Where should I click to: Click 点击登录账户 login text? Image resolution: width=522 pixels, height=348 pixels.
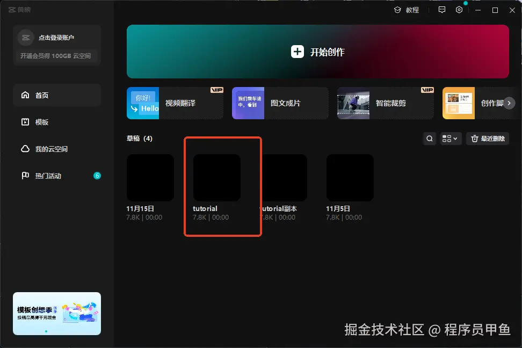56,38
